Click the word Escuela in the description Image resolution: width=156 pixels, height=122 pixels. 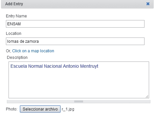click(x=19, y=66)
